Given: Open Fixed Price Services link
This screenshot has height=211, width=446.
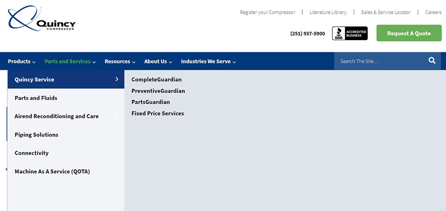Looking at the screenshot, I should [x=157, y=113].
